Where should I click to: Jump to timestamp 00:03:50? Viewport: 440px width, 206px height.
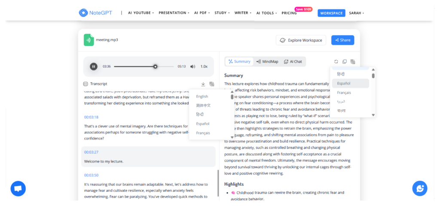tap(91, 175)
